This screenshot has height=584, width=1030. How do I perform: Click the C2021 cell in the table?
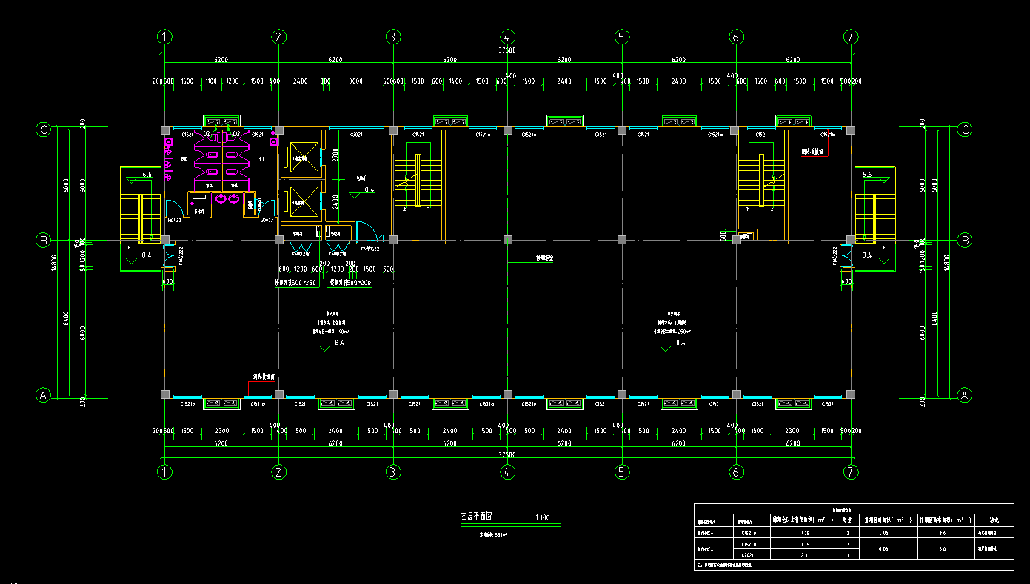[749, 554]
